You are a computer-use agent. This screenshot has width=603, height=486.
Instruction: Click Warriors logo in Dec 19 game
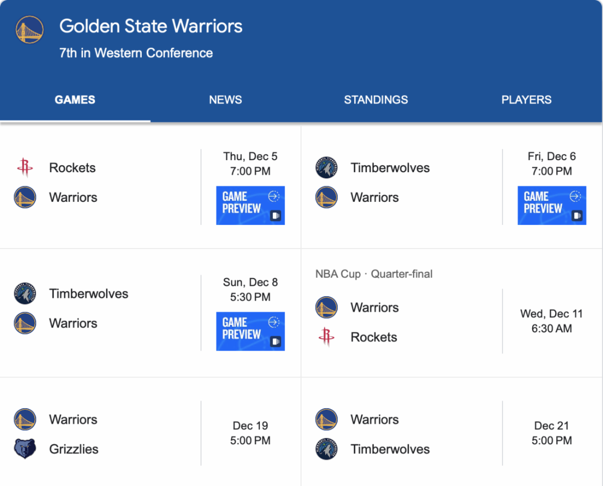(25, 419)
